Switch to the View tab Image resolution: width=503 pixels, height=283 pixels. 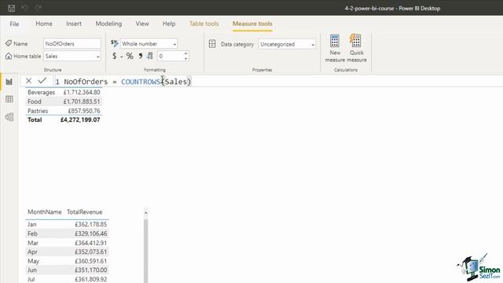pyautogui.click(x=142, y=24)
